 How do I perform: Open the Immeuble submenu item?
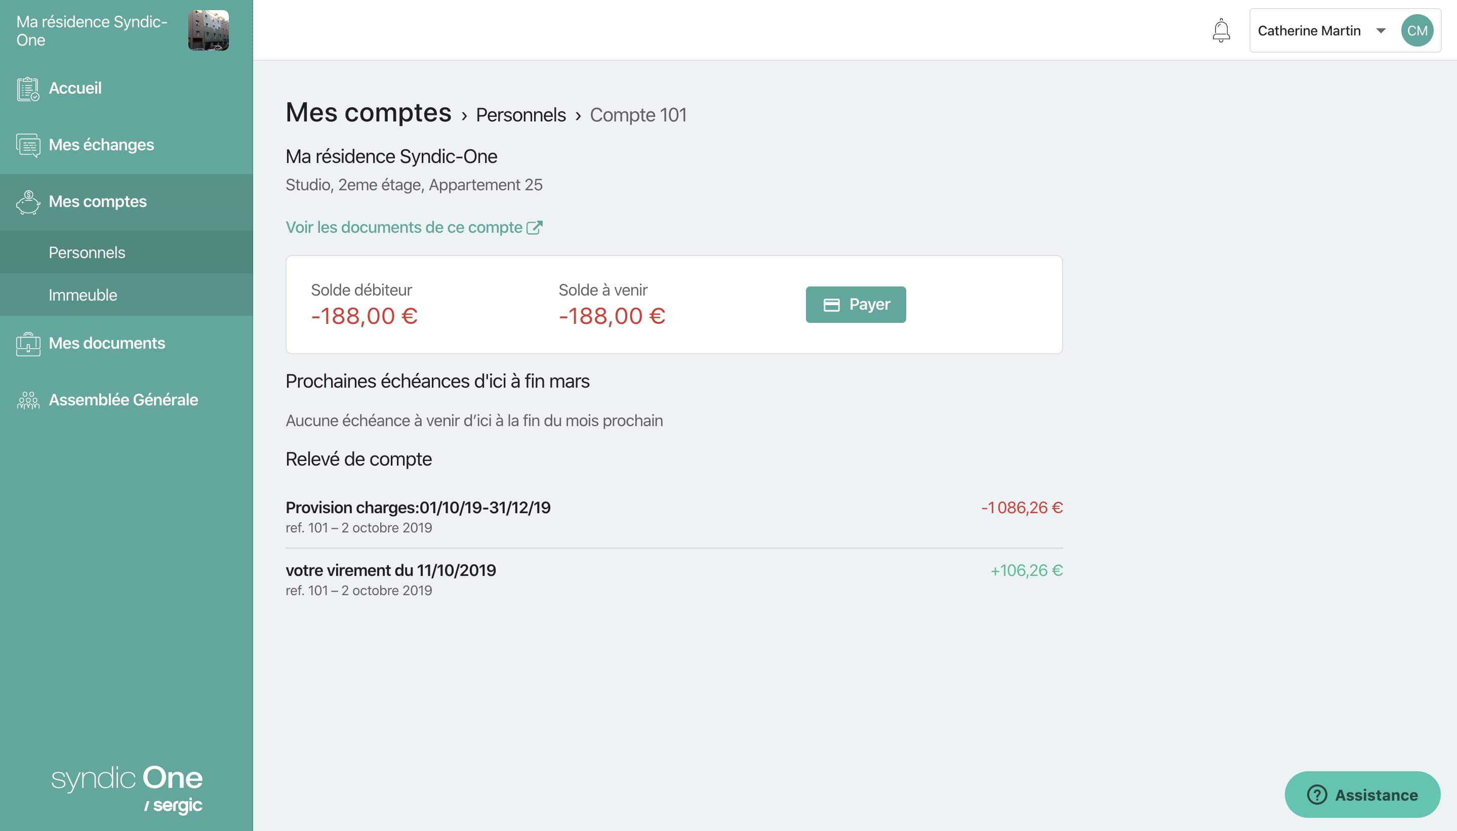[x=126, y=295]
